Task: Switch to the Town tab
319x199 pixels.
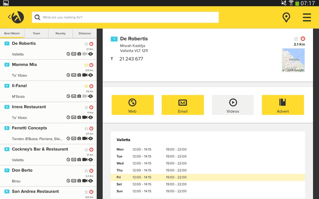Action: (37, 33)
